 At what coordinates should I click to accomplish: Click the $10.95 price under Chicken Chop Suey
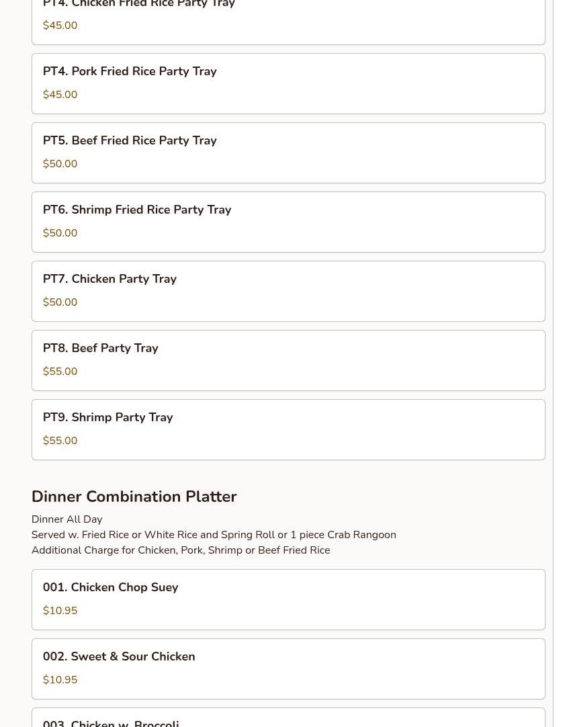tap(60, 611)
